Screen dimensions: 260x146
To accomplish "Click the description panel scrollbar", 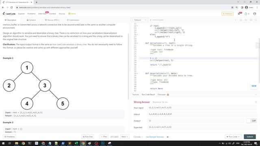I will coord(128,66).
